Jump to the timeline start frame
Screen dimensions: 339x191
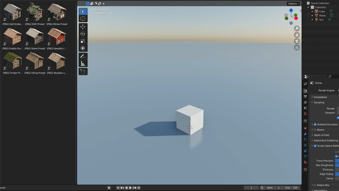coord(118,188)
